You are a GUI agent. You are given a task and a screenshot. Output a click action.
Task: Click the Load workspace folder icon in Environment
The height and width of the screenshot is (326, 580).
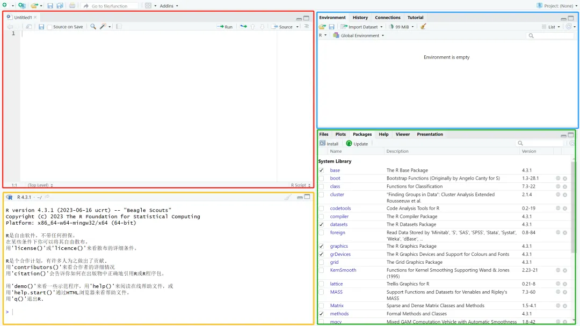pyautogui.click(x=322, y=27)
